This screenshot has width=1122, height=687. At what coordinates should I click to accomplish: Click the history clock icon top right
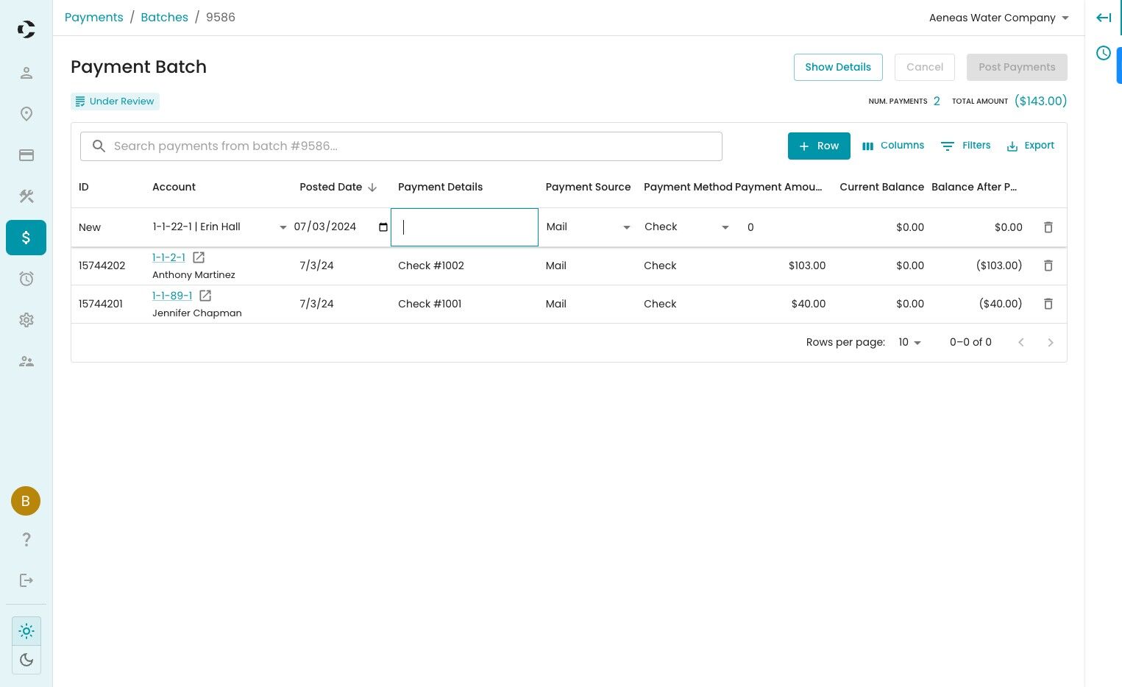click(x=1103, y=53)
